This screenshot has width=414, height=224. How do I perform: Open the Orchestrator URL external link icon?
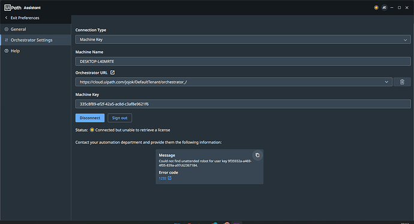(112, 73)
